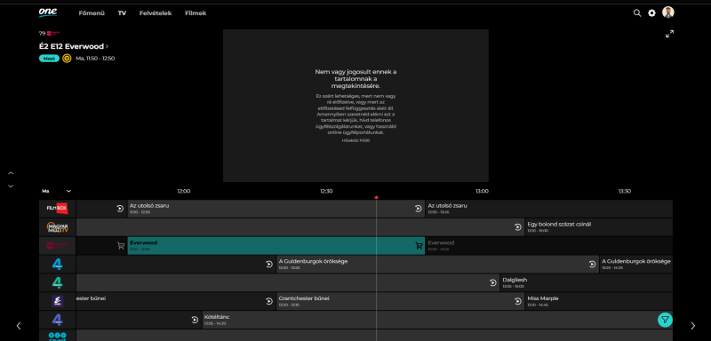This screenshot has height=341, width=711.
Task: Click the 'Nem vagy jogosult' message in player
Action: (355, 79)
